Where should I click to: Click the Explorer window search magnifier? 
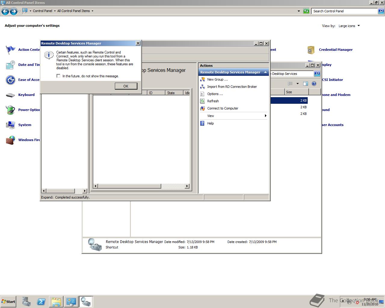coord(317,74)
